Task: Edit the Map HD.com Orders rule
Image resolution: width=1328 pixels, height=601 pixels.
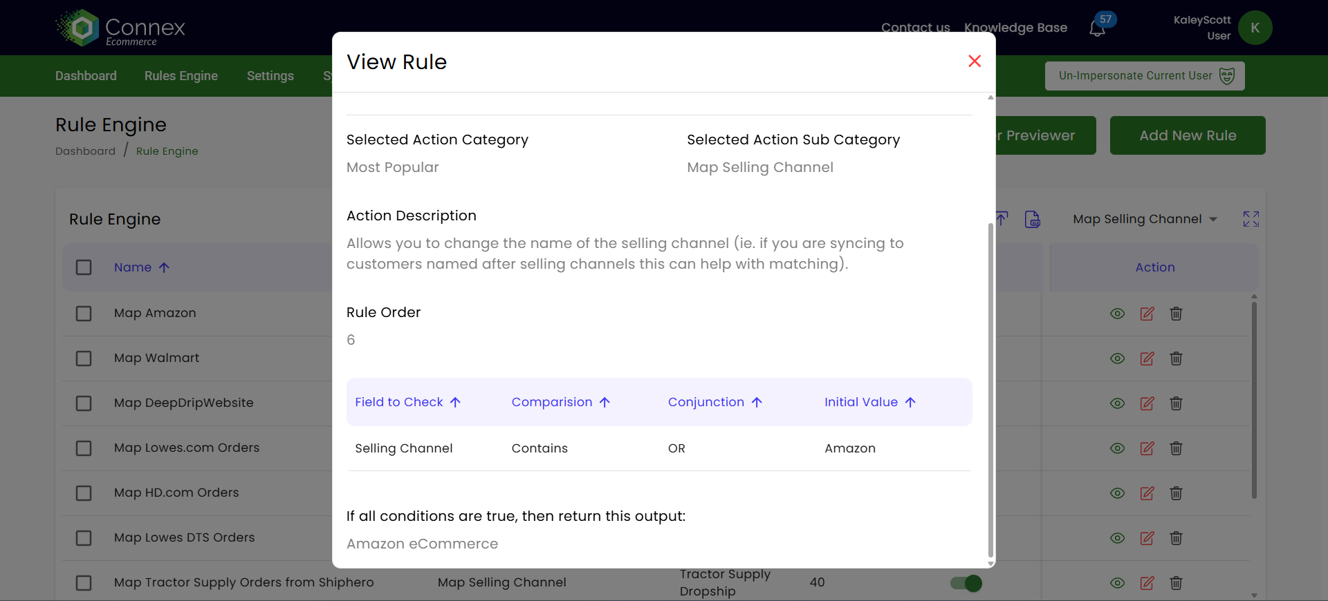Action: pos(1147,493)
